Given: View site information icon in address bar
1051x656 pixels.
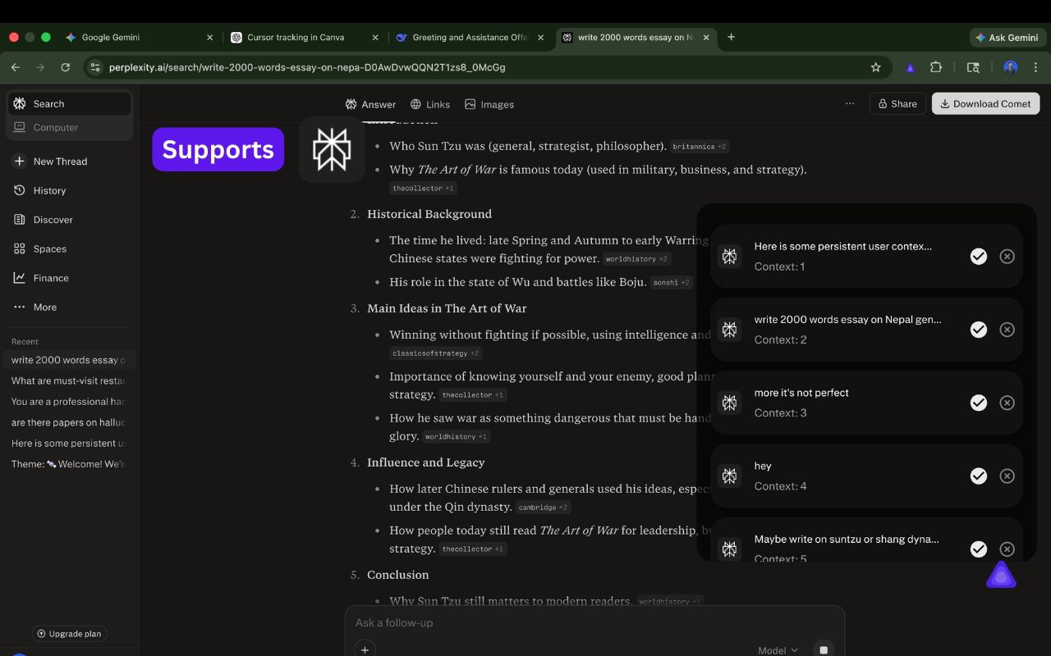Looking at the screenshot, I should 94,67.
